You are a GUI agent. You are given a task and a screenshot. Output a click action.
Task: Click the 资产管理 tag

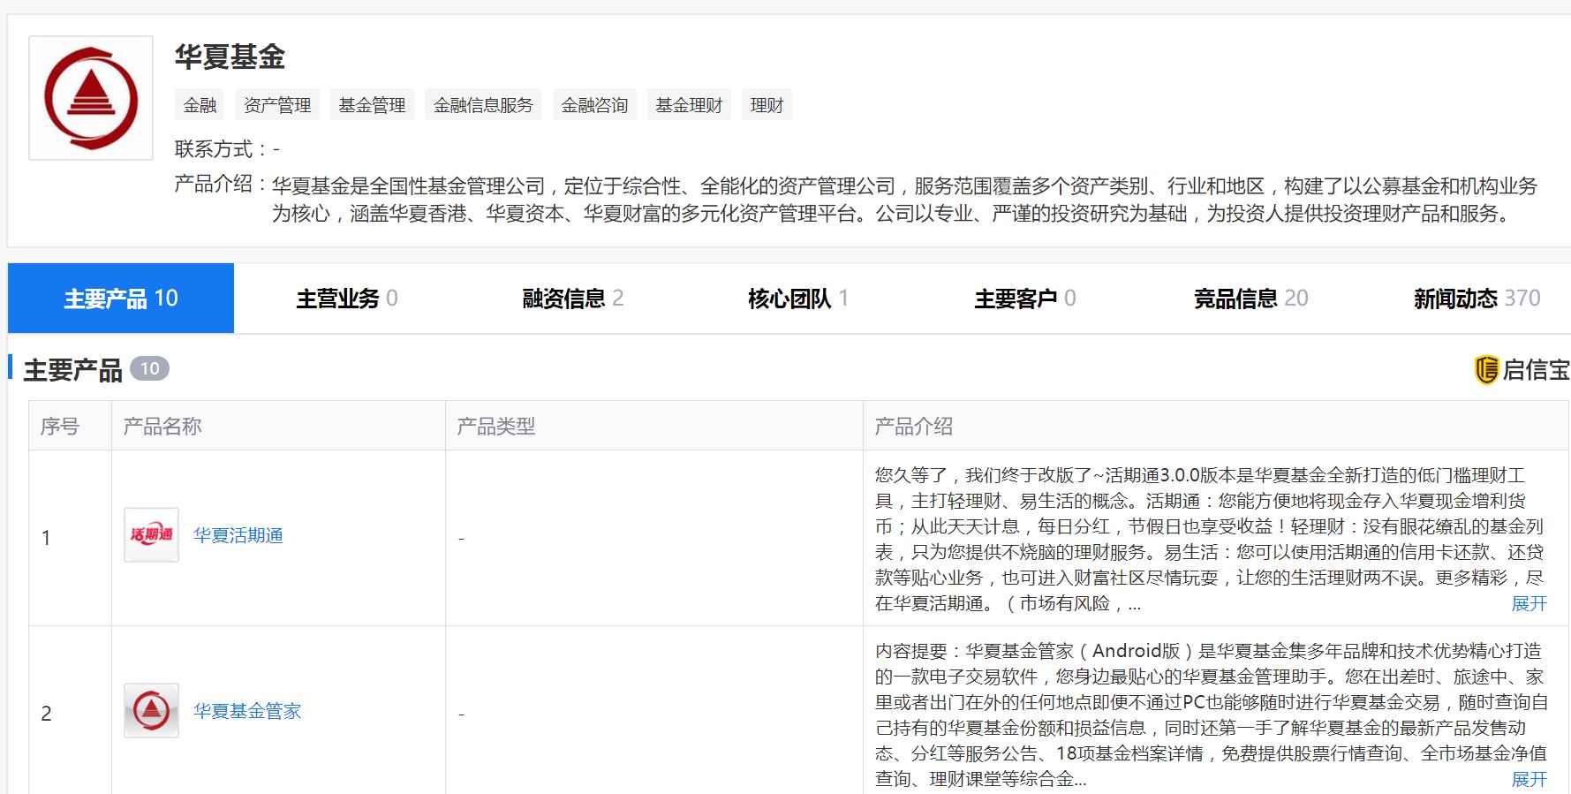[277, 105]
